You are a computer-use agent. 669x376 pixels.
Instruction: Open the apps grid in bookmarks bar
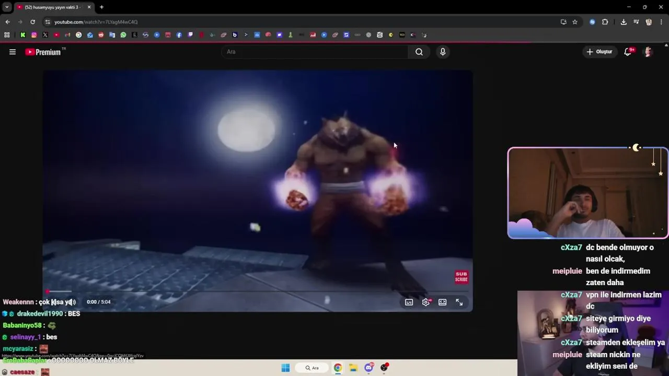click(7, 35)
